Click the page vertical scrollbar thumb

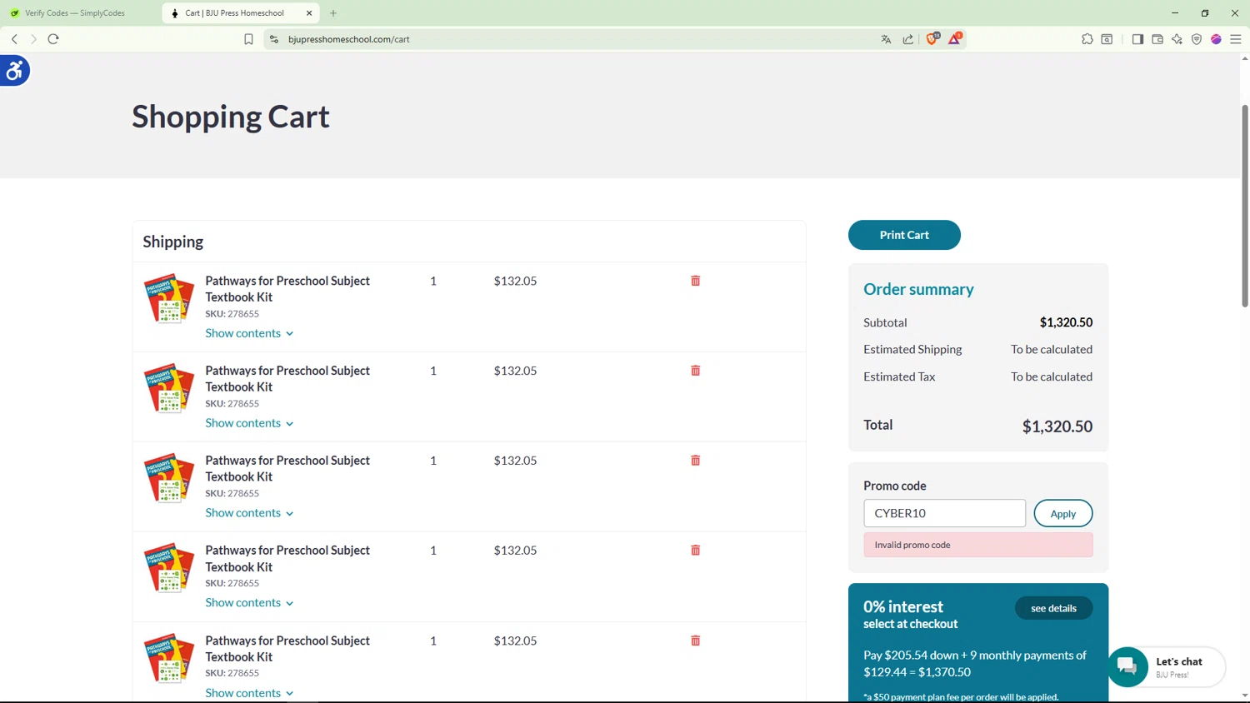1245,206
